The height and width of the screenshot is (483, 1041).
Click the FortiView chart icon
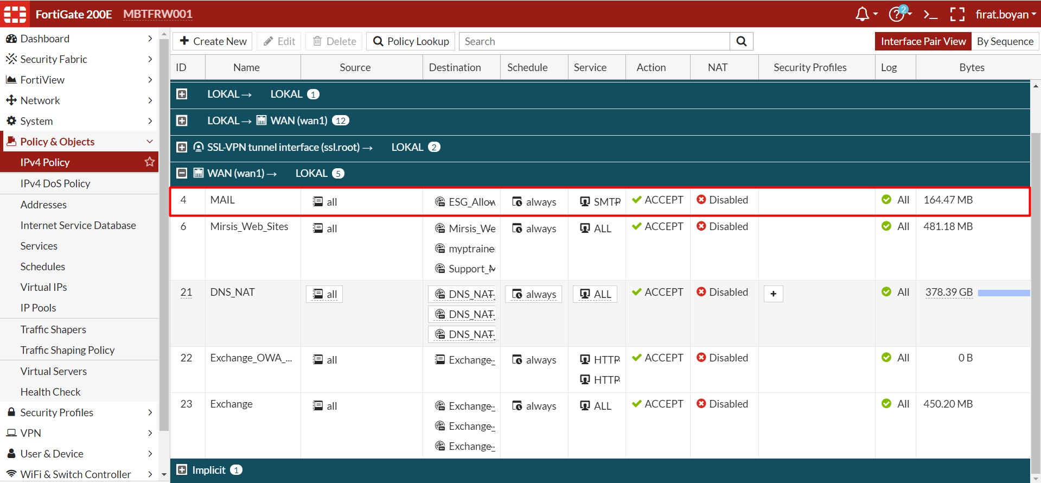pyautogui.click(x=11, y=79)
